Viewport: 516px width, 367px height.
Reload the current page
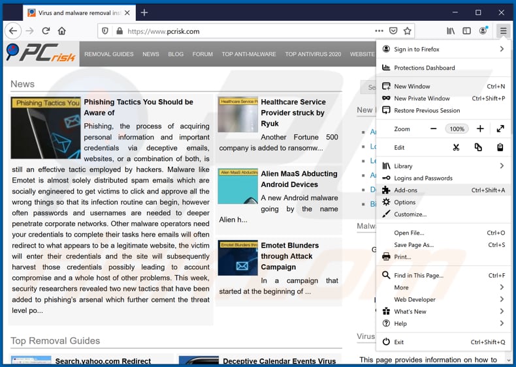point(46,31)
